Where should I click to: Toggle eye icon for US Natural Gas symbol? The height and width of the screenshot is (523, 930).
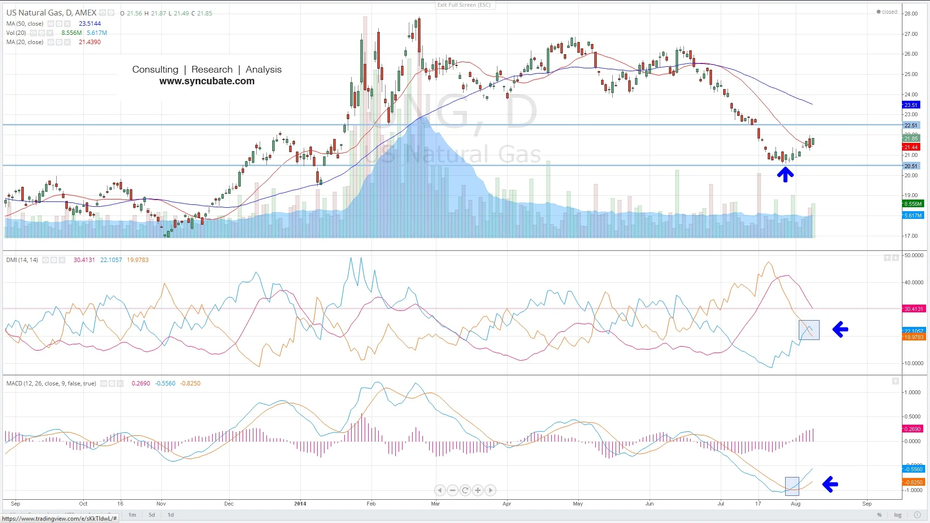(x=103, y=13)
